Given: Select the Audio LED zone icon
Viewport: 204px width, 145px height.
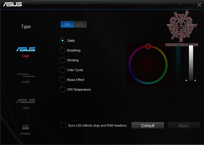Looking at the screenshot, I should [26, 75].
